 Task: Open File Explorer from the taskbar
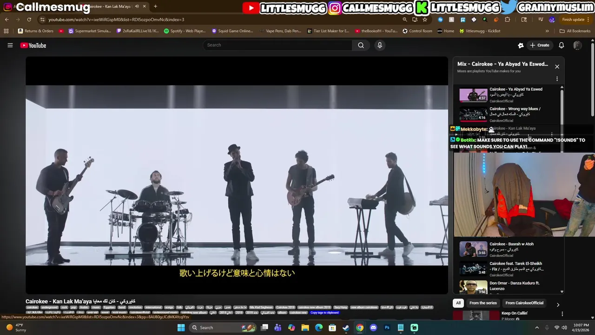point(305,328)
